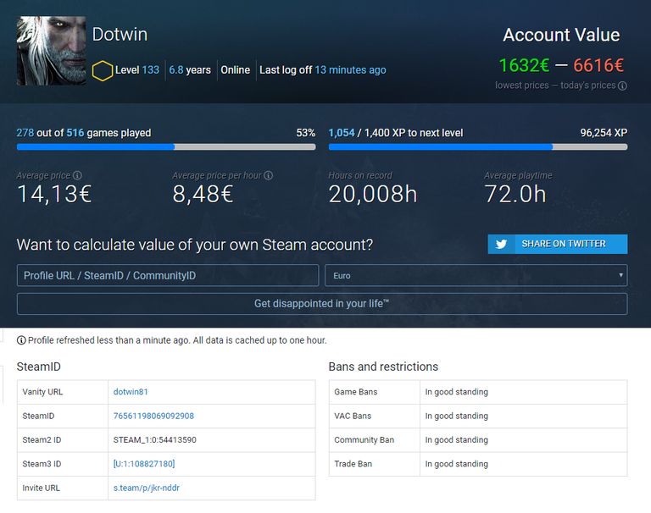The height and width of the screenshot is (513, 651).
Task: Click the games played progress bar
Action: click(x=166, y=146)
